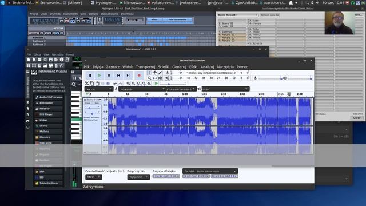This screenshot has width=366, height=206.
Task: Adjust the track pan slider in Audacity
Action: (x=92, y=114)
